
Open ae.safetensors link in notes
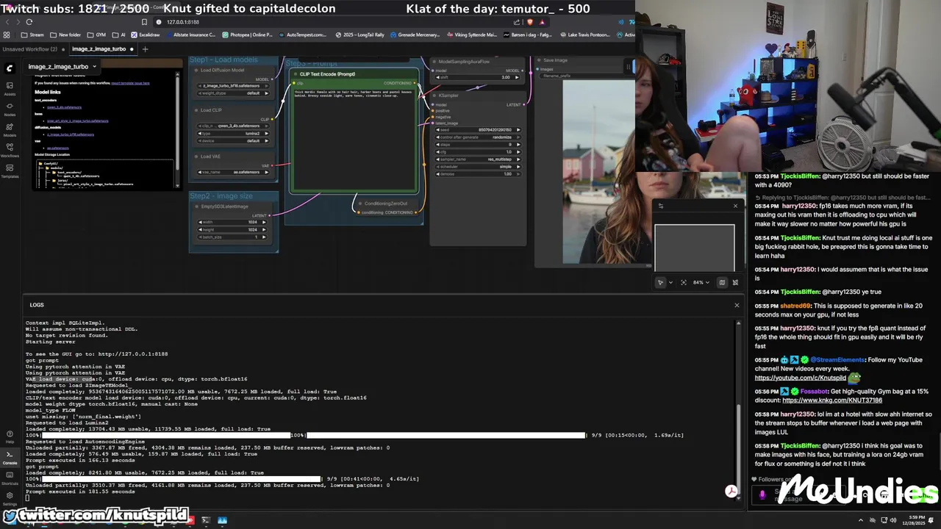point(57,148)
